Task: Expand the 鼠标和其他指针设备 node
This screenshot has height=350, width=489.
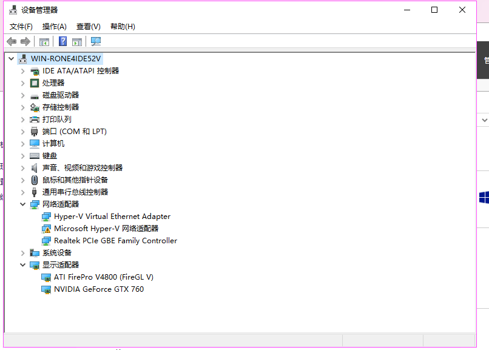Action: pyautogui.click(x=23, y=180)
